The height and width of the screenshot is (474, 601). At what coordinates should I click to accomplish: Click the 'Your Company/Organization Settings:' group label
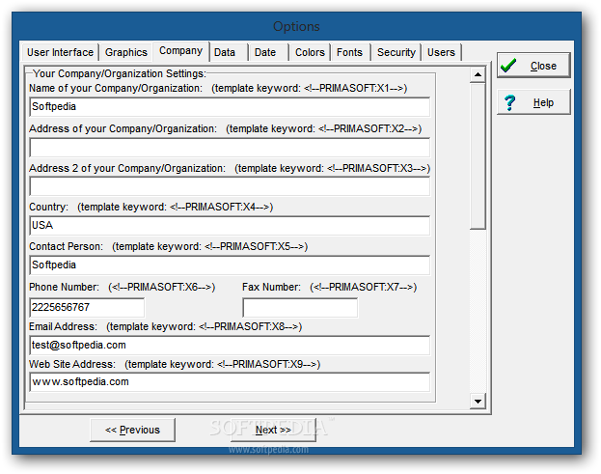click(x=120, y=73)
